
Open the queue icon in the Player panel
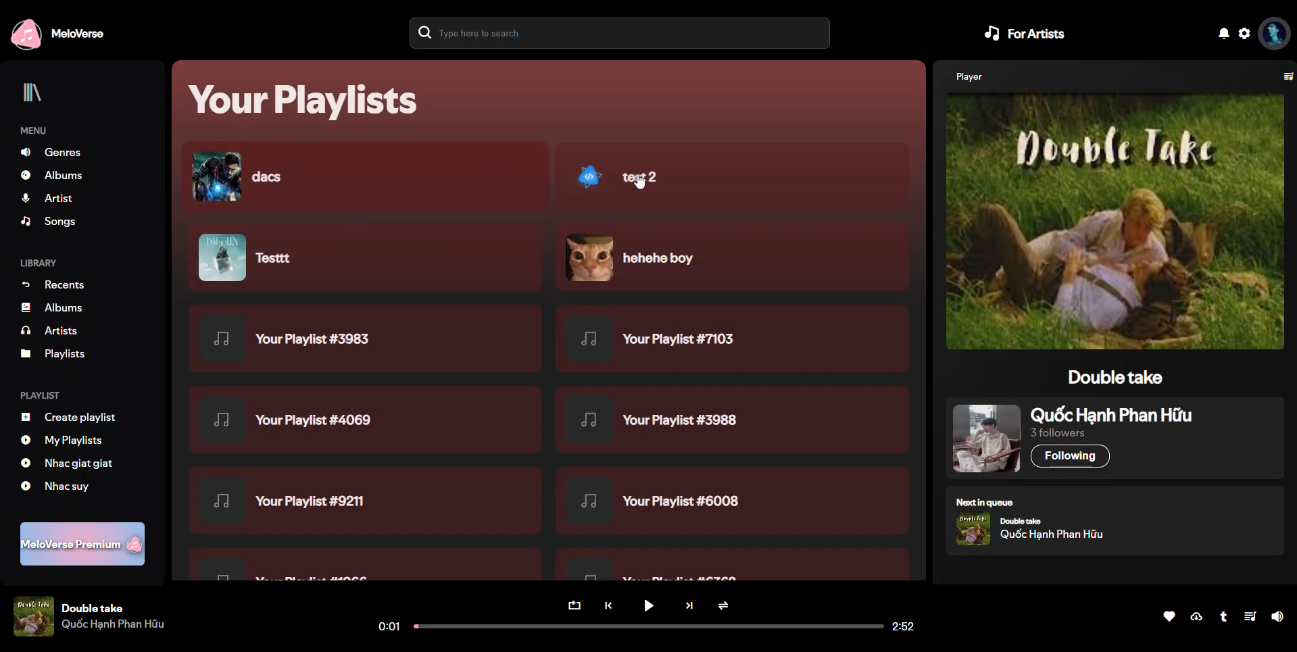[x=1288, y=76]
